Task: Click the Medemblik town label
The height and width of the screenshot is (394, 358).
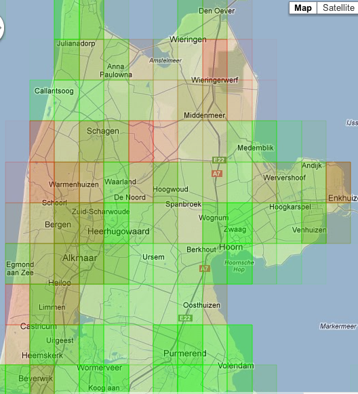Action: coord(255,148)
